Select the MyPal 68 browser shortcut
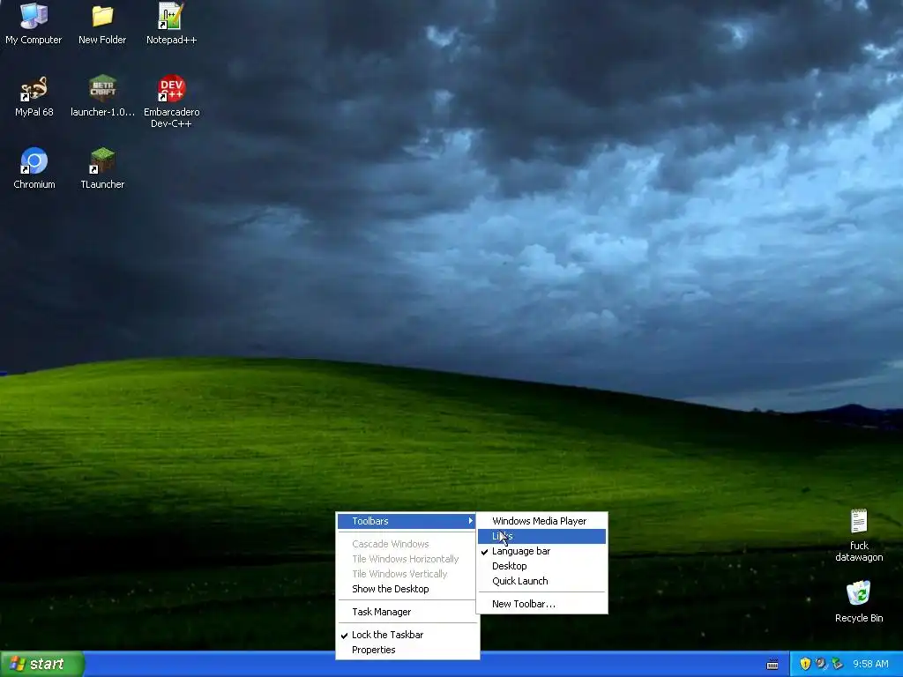Viewport: 903px width, 677px height. pos(34,96)
